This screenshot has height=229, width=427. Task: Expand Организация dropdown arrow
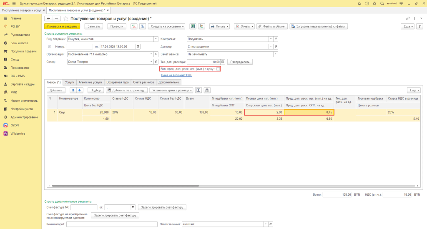151,54
